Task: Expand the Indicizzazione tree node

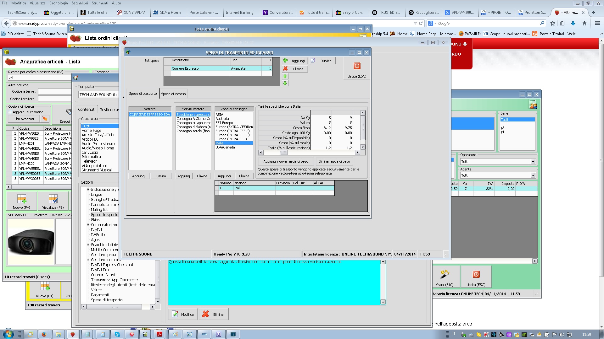Action: click(88, 190)
